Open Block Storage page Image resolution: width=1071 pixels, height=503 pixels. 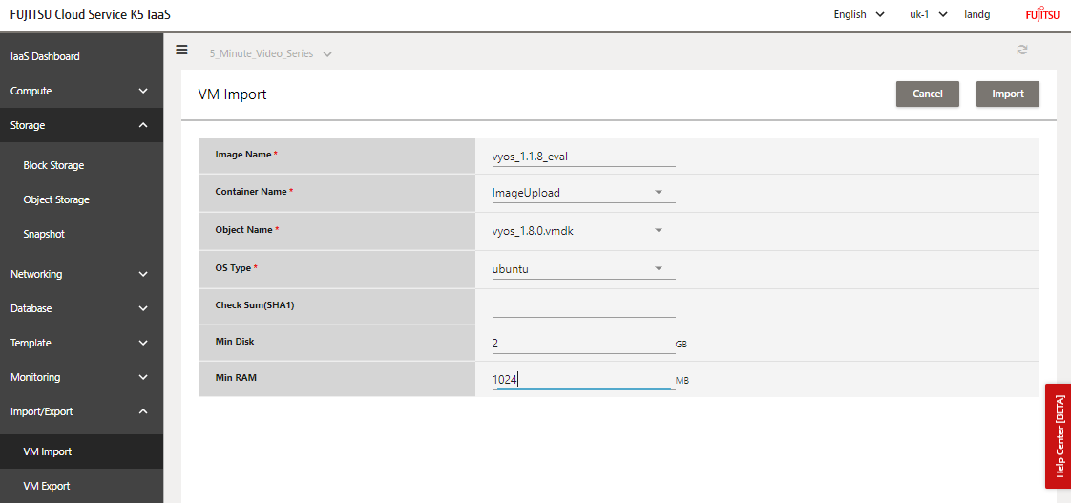(x=54, y=165)
